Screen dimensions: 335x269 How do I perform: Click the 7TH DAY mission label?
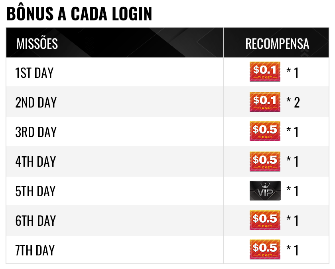pyautogui.click(x=35, y=250)
